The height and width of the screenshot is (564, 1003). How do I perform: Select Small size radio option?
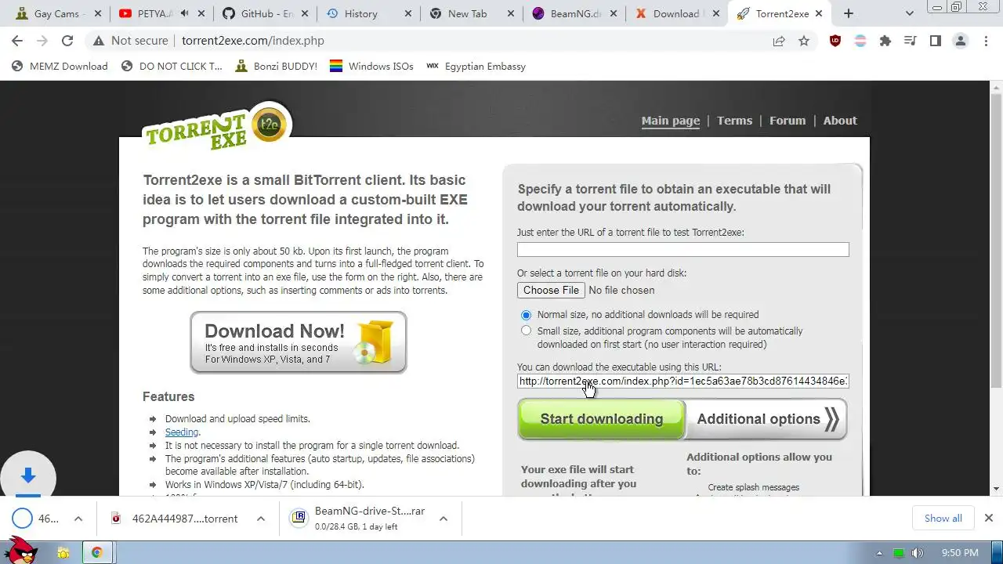[526, 331]
